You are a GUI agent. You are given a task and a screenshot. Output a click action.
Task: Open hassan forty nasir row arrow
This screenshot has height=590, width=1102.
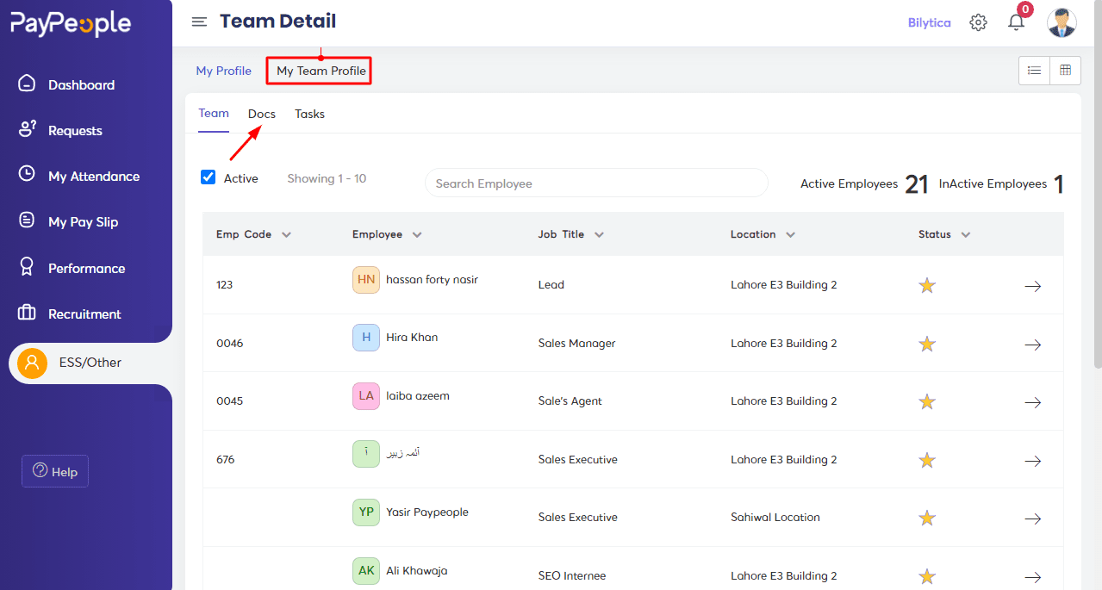(x=1032, y=286)
